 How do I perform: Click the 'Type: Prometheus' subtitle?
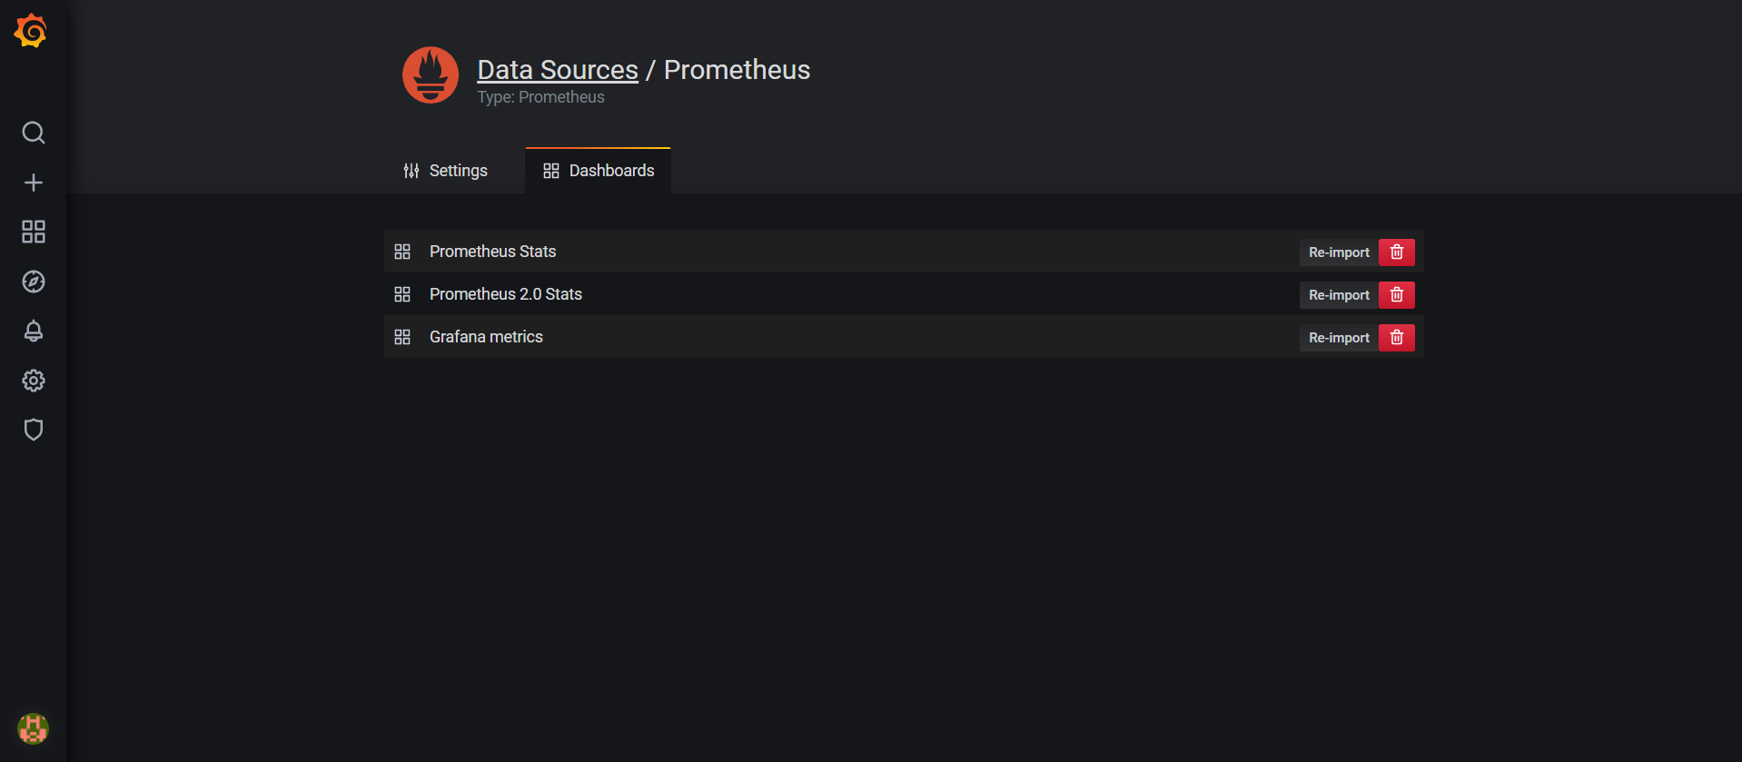point(541,97)
